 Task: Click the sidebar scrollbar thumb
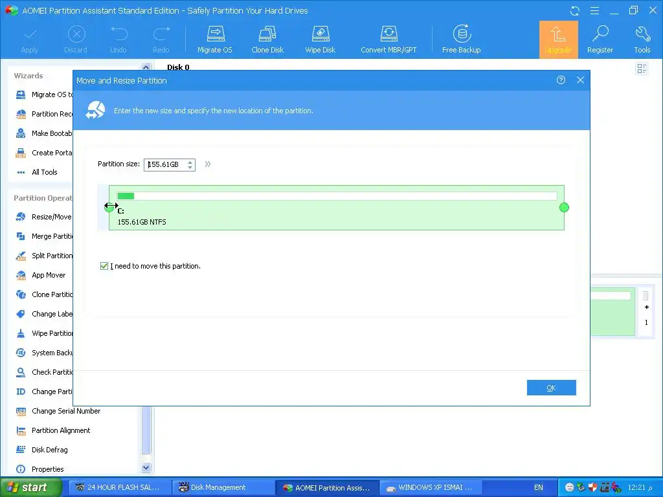pos(146,430)
